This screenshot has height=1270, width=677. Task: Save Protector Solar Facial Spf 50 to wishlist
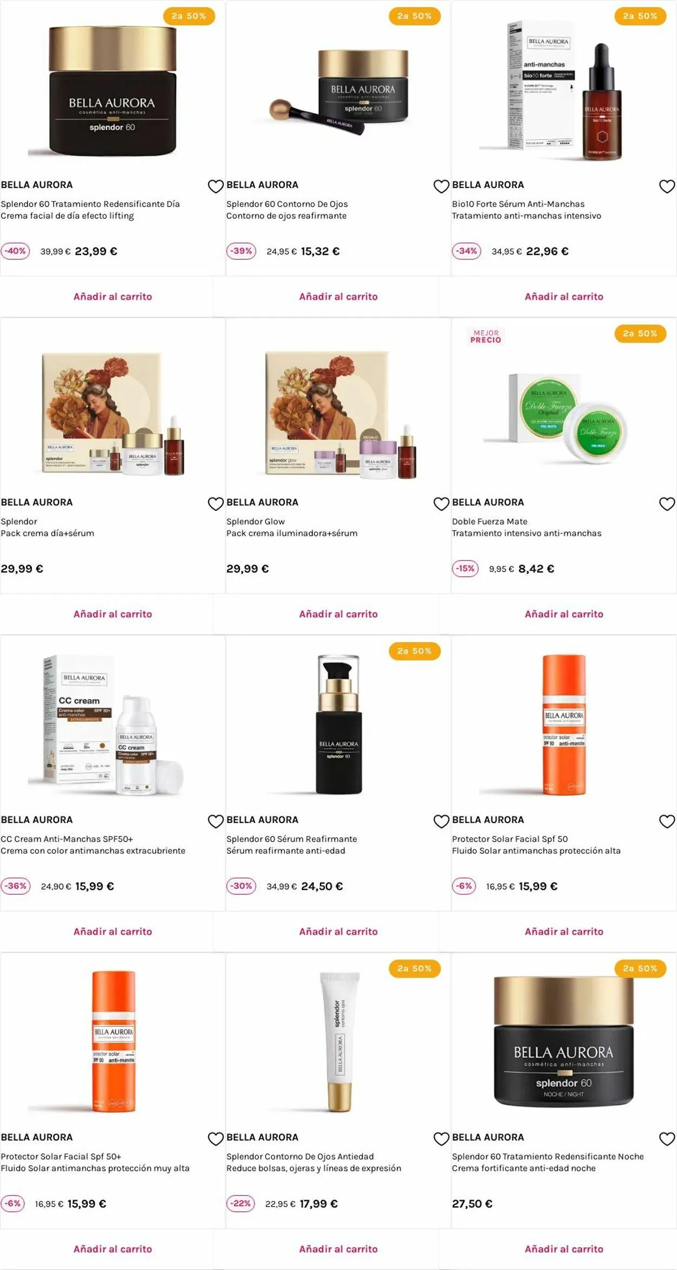[x=667, y=821]
